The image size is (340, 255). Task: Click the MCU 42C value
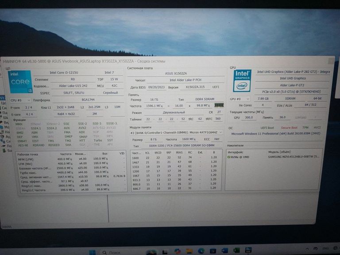click(x=114, y=85)
